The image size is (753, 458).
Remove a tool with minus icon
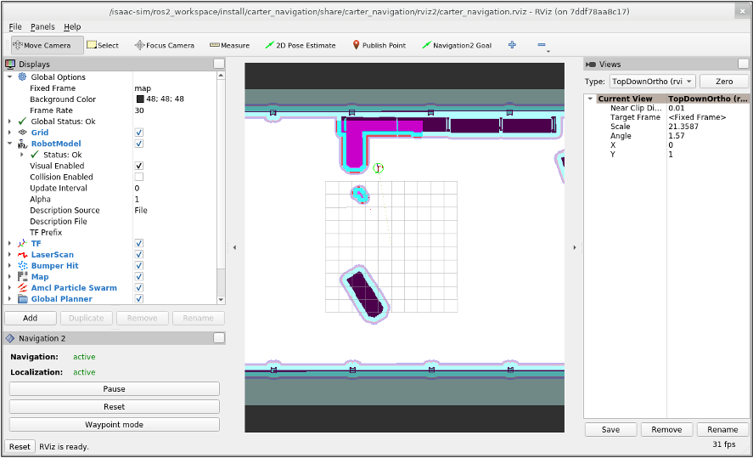click(x=542, y=45)
